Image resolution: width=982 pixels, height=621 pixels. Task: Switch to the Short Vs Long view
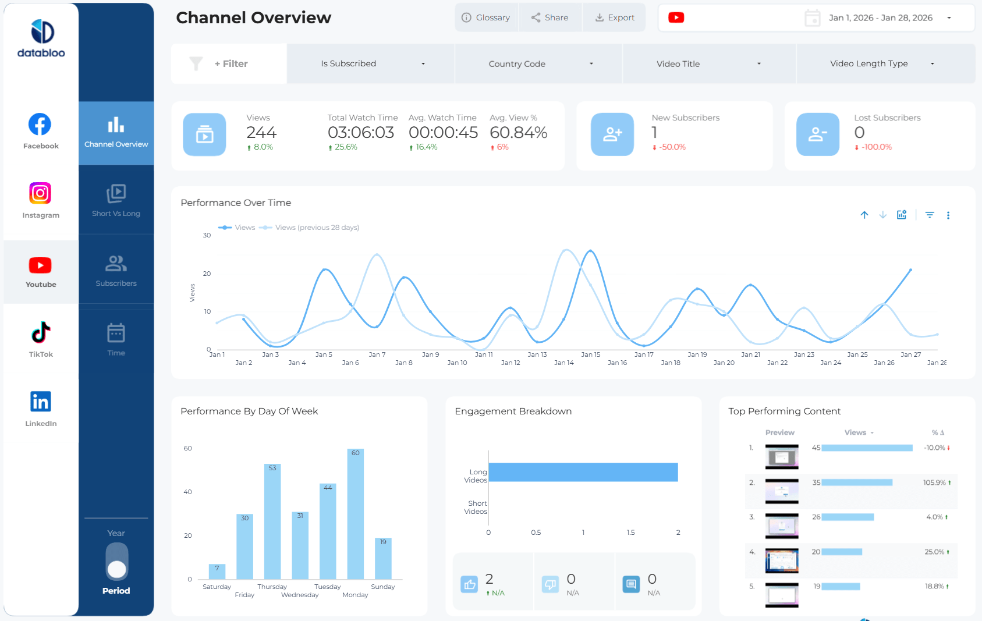(116, 201)
